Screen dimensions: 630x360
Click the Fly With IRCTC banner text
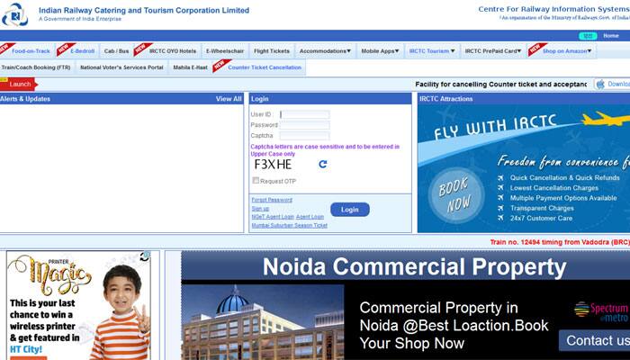[495, 126]
